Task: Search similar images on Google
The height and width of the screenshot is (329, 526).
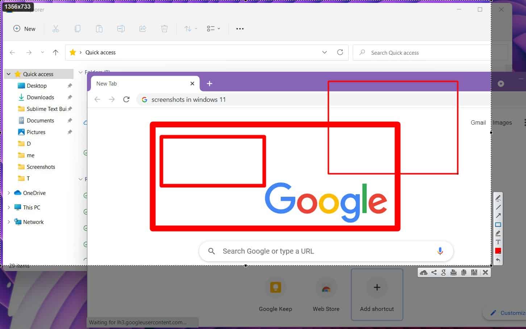Action: click(x=443, y=272)
